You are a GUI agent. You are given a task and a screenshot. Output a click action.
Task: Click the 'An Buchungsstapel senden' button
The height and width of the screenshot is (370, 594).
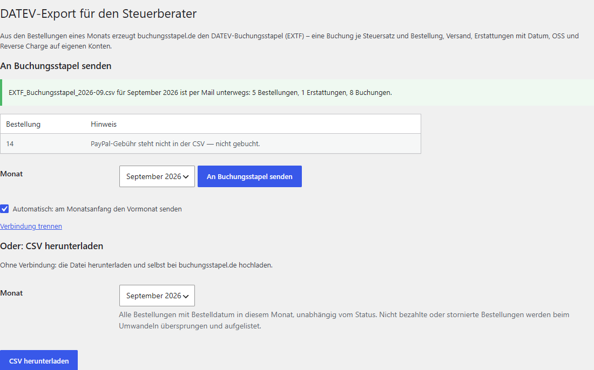pyautogui.click(x=249, y=176)
